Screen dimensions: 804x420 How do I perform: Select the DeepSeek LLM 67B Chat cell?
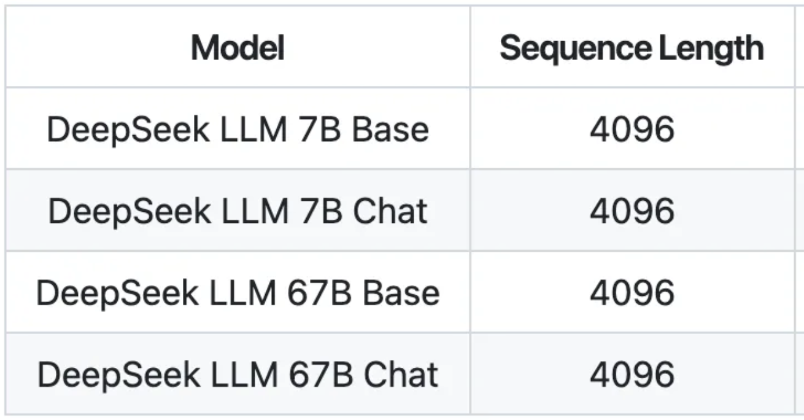[238, 374]
